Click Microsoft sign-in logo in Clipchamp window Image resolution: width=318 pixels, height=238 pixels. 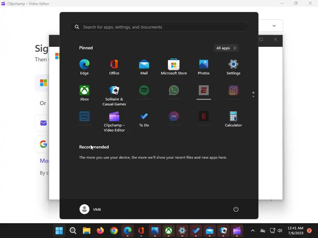43,82
